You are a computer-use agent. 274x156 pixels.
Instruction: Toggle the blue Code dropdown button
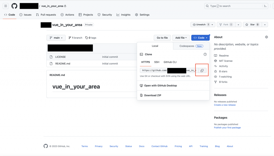(200, 38)
